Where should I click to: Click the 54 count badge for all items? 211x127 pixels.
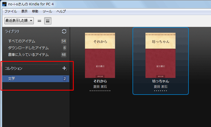(64, 41)
